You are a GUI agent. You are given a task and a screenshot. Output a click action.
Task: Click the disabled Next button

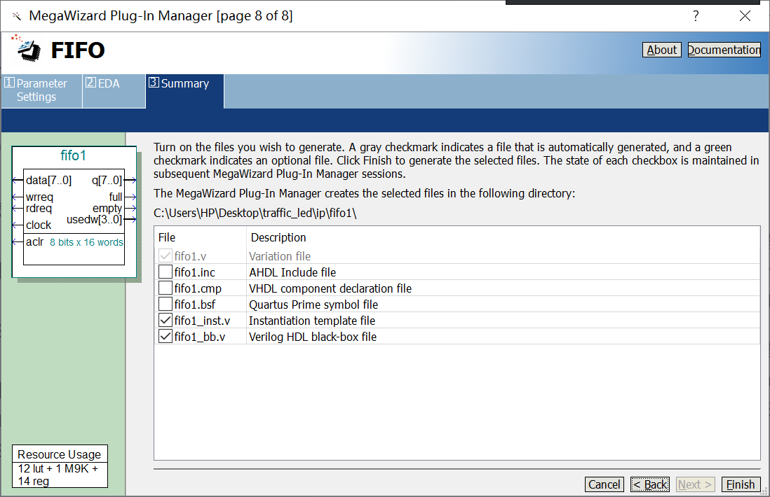pos(696,484)
